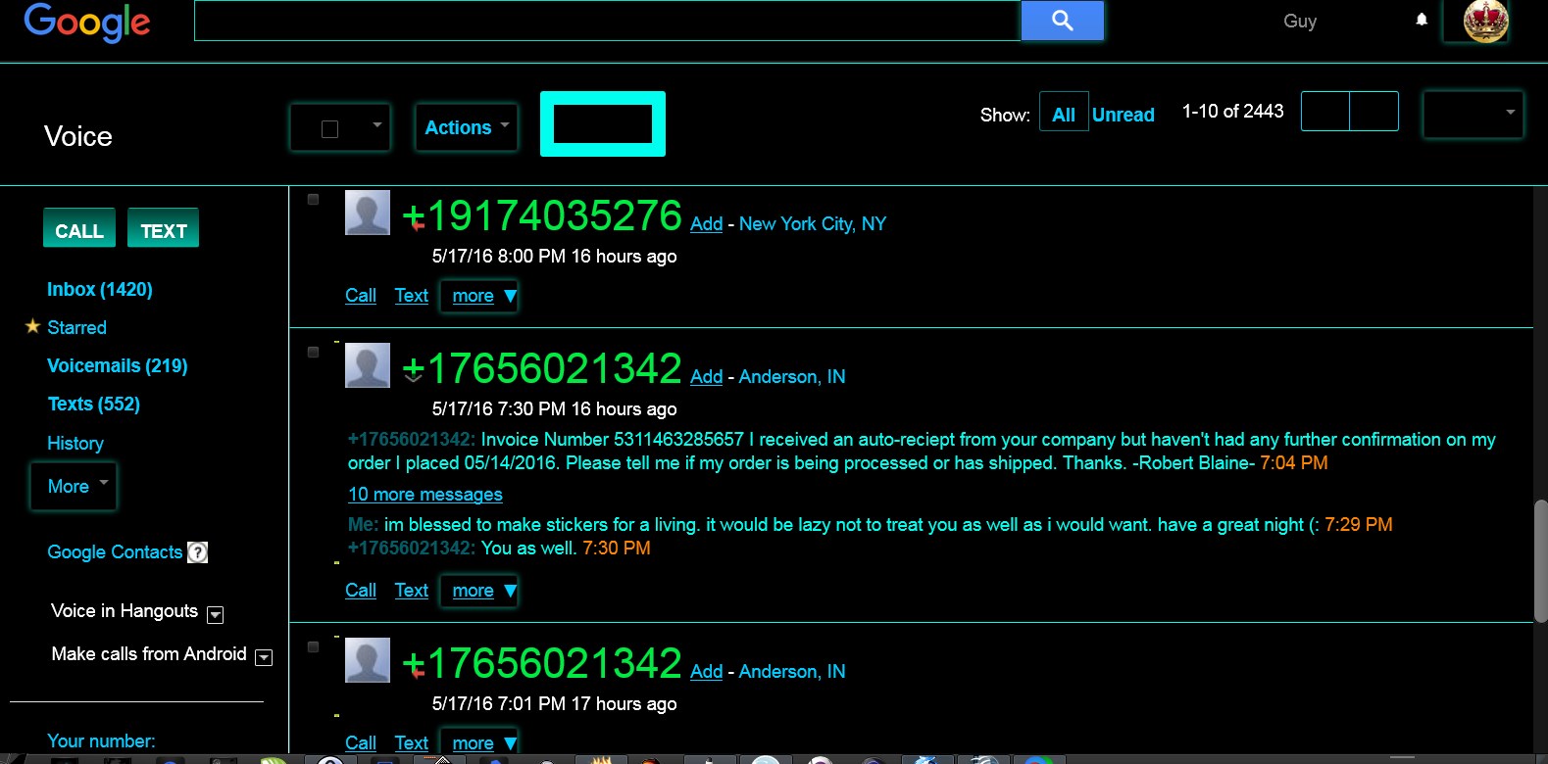Expand Voice in Hangouts section
1548x764 pixels.
coord(216,615)
